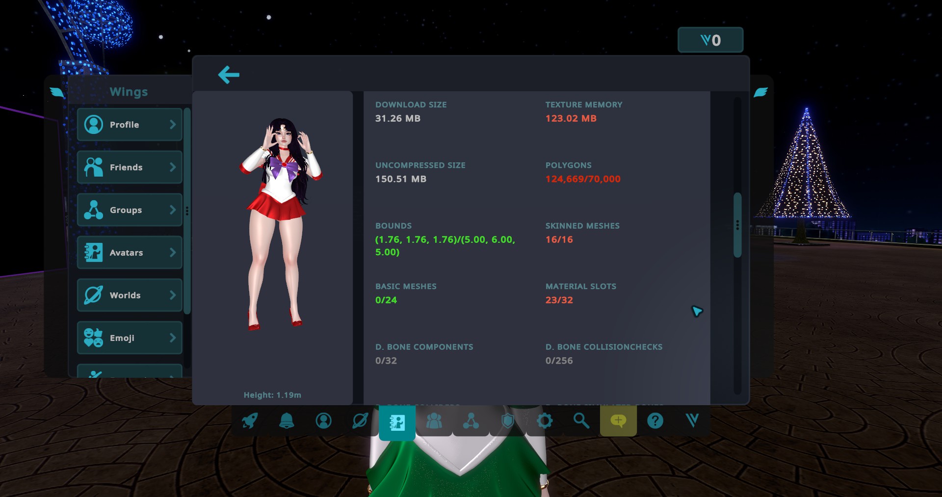Click texture memory value 123.02 MB
The image size is (942, 497).
point(571,118)
